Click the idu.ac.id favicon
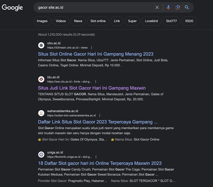The width and height of the screenshot is (213, 187). (x=41, y=79)
